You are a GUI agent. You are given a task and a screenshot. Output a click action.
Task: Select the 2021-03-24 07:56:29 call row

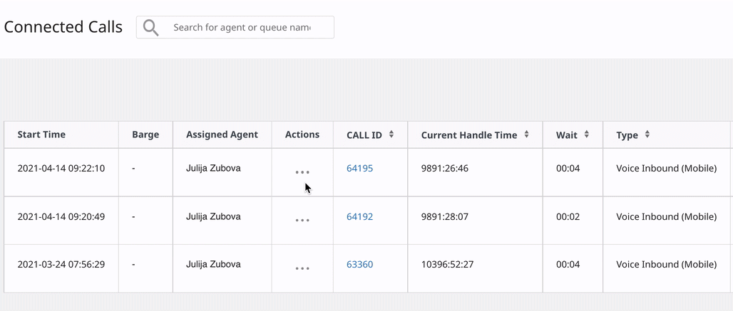61,264
